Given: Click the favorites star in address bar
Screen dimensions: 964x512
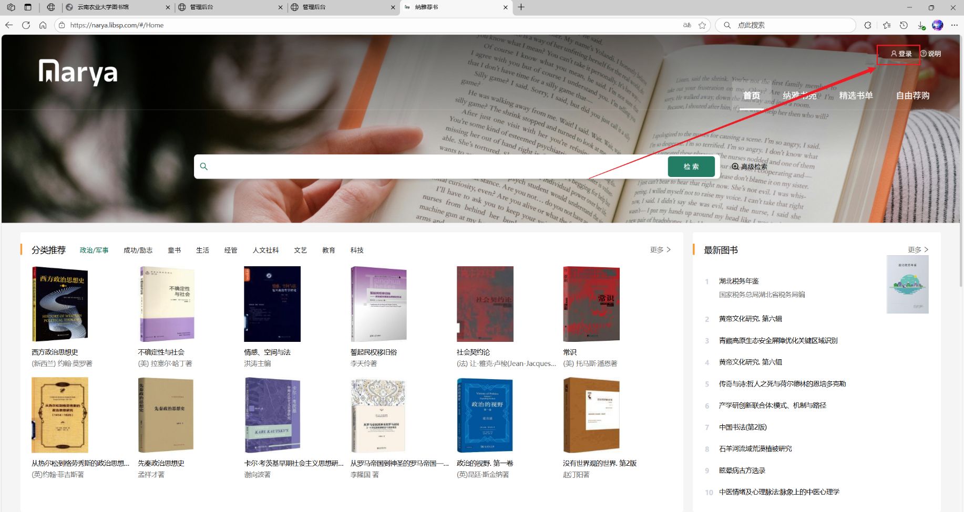Looking at the screenshot, I should point(702,25).
